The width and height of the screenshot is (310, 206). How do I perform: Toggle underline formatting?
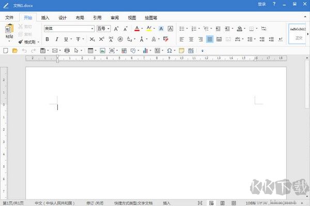pyautogui.click(x=66, y=39)
